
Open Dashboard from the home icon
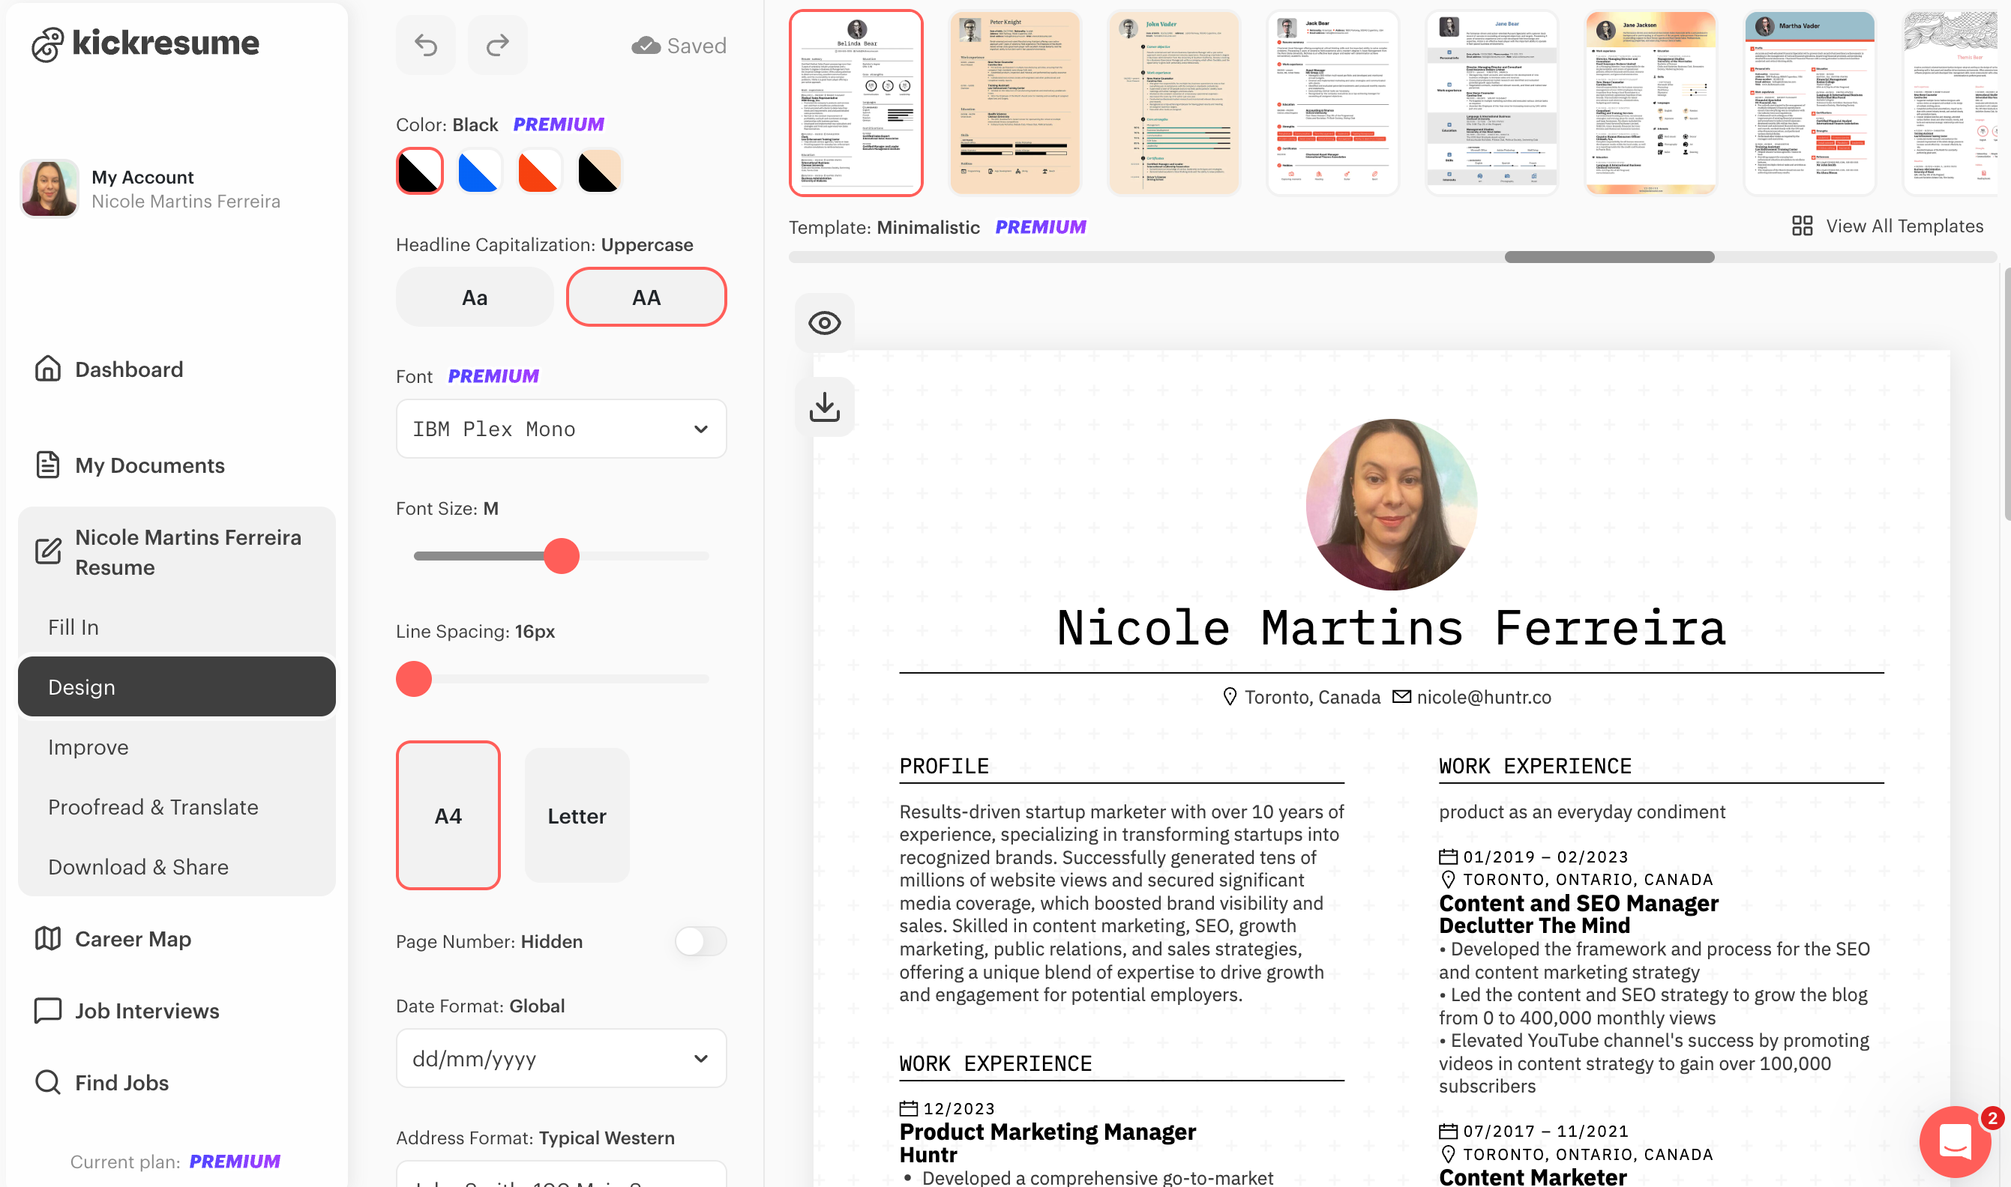click(48, 369)
